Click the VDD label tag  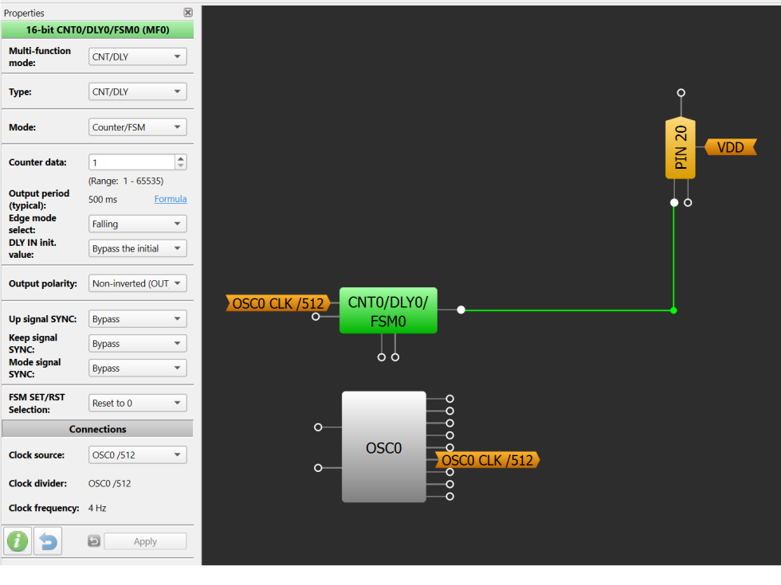click(730, 147)
